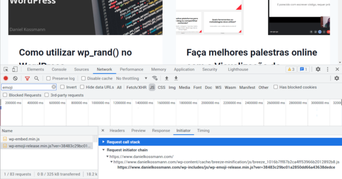Image resolution: width=342 pixels, height=179 pixels.
Task: Switch to the Console tab
Action: [59, 69]
